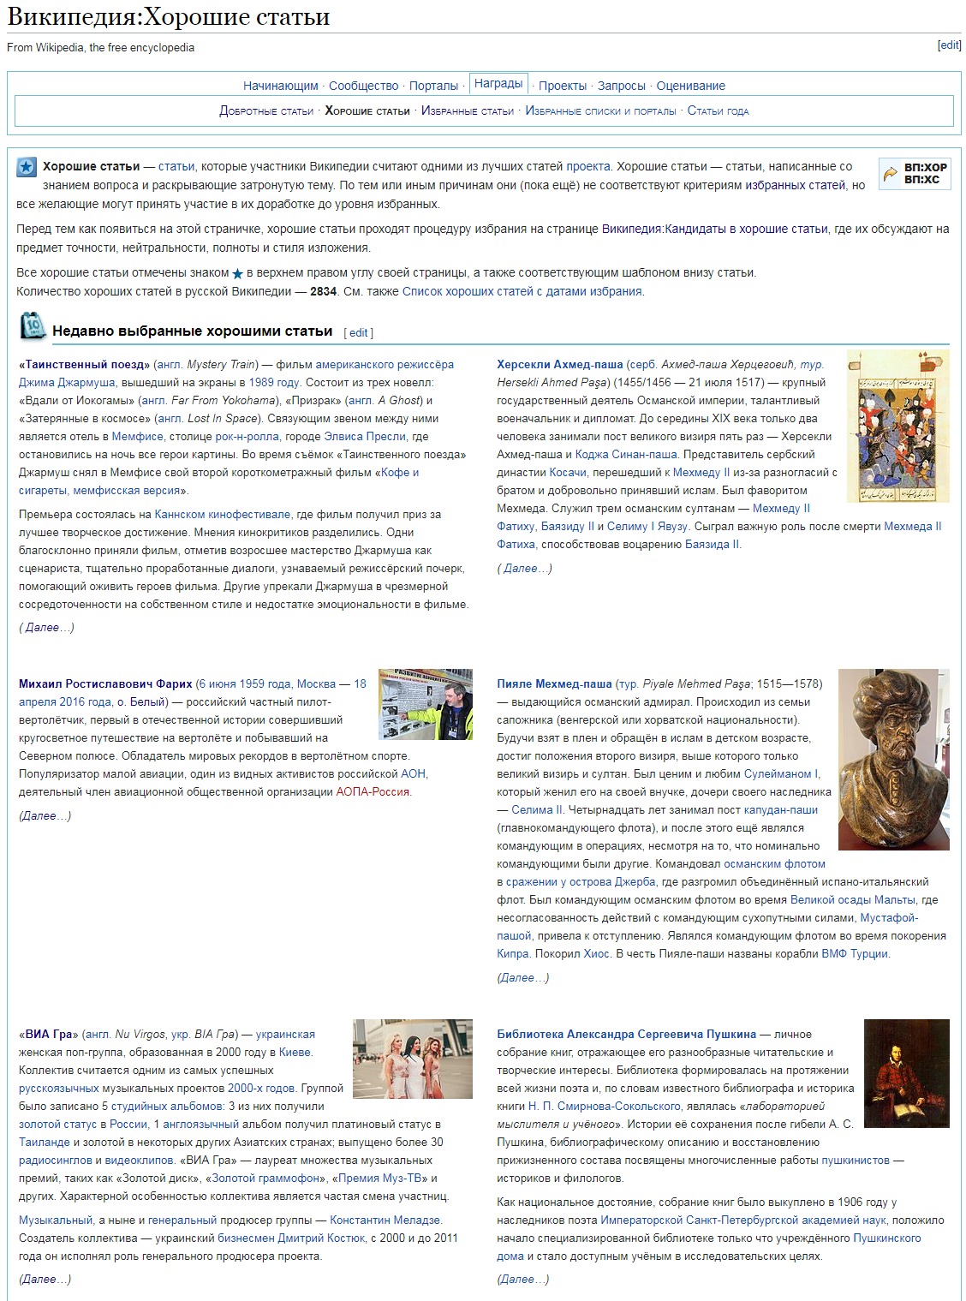Open Кандидаты в хорошие статьи link
The height and width of the screenshot is (1301, 966).
click(x=714, y=230)
